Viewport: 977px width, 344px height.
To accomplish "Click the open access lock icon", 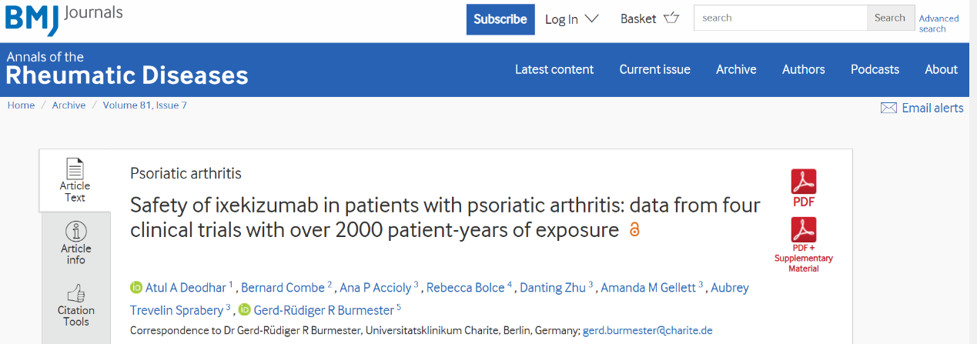I will point(634,230).
